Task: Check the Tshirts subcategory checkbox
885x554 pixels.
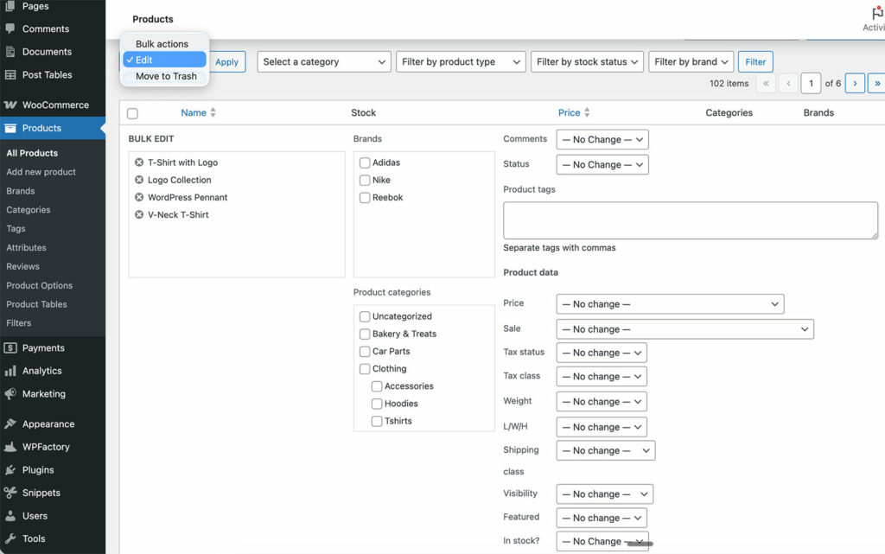Action: 377,422
